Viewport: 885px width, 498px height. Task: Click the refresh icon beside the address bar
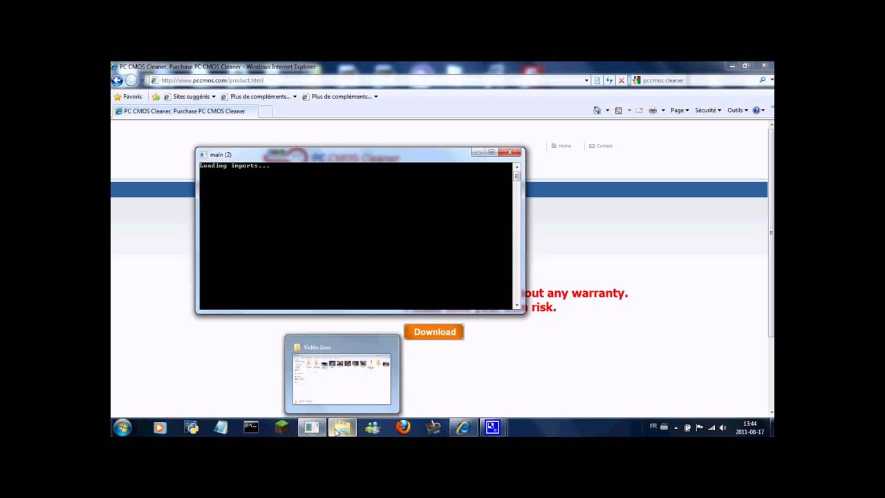pyautogui.click(x=609, y=80)
